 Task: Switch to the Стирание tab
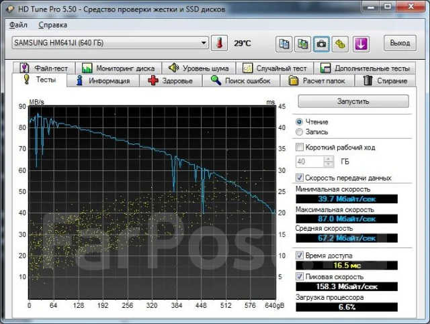coord(385,80)
